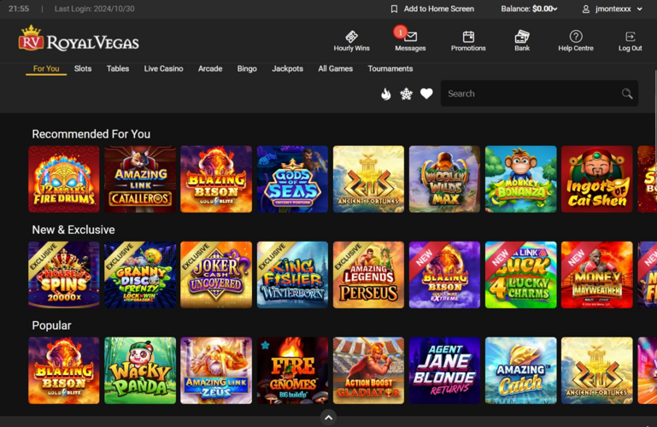Show cold games with the snowflake icon
657x427 pixels.
tap(406, 94)
